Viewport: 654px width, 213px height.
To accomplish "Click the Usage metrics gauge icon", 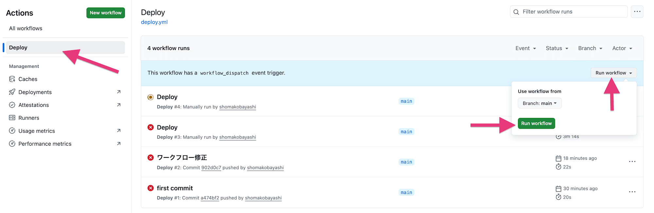I will coord(12,131).
